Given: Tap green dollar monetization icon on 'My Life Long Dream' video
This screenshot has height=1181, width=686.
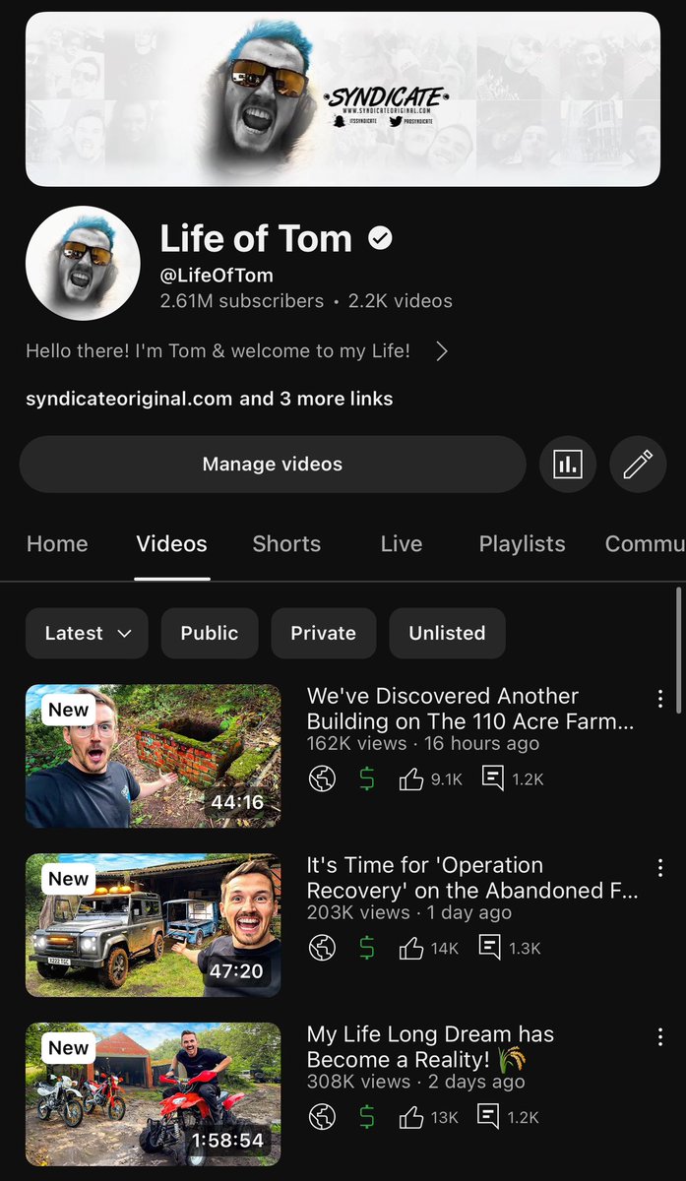Looking at the screenshot, I should [367, 1118].
